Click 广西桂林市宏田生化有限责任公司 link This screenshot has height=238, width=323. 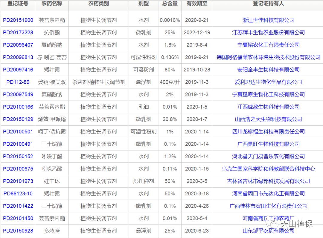pos(268,206)
